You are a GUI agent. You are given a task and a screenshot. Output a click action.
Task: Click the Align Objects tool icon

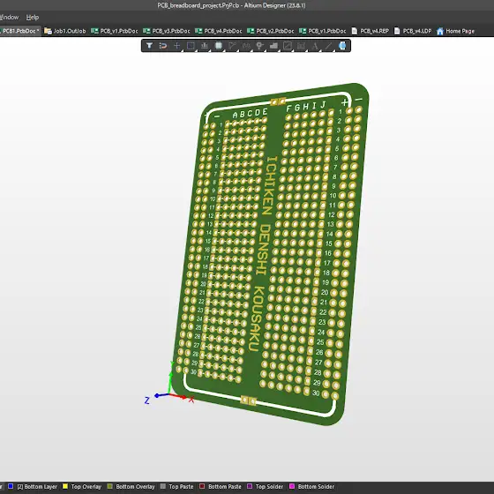(x=205, y=46)
